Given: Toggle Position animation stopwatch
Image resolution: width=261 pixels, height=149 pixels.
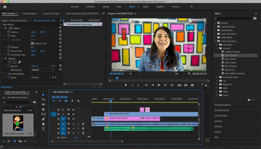Looking at the screenshot, I should [8, 32].
